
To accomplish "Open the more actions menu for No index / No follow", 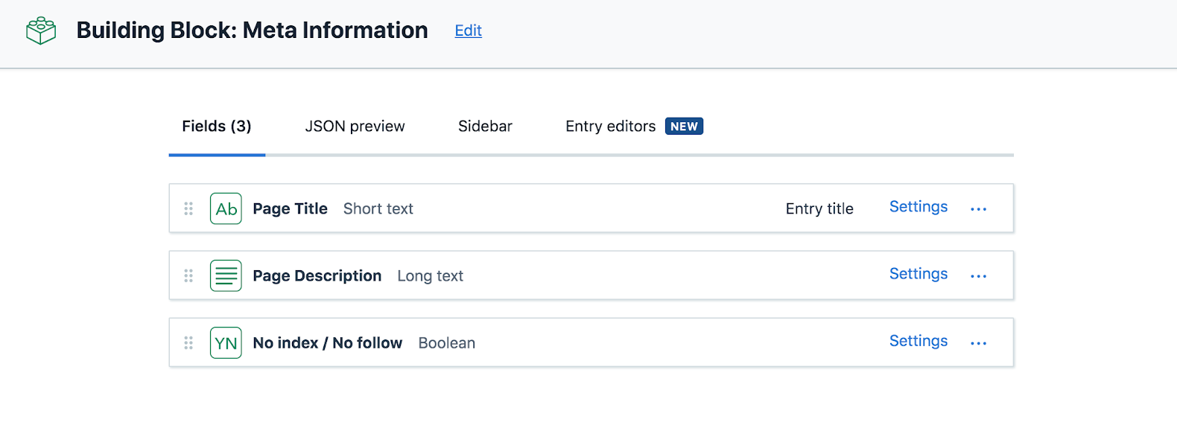I will pos(978,343).
